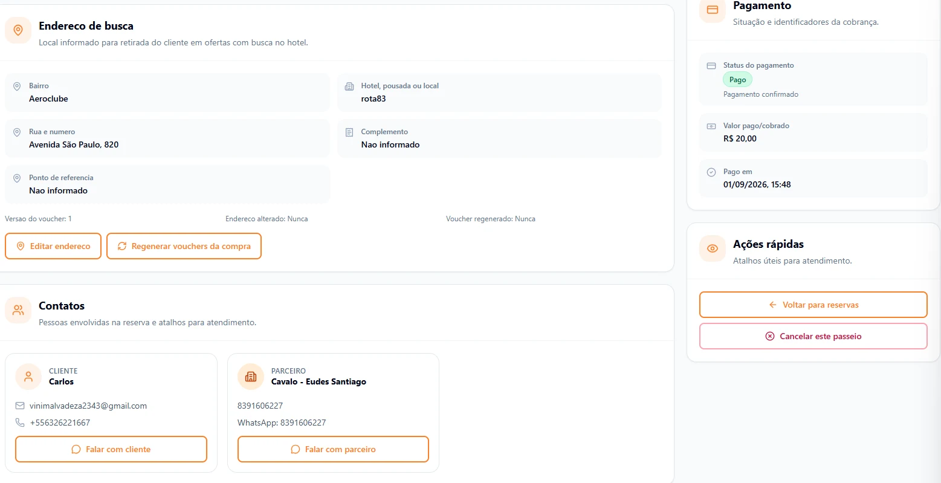Screen dimensions: 941x483
Task: Click the Rua e numero pin icon
Action: click(17, 132)
